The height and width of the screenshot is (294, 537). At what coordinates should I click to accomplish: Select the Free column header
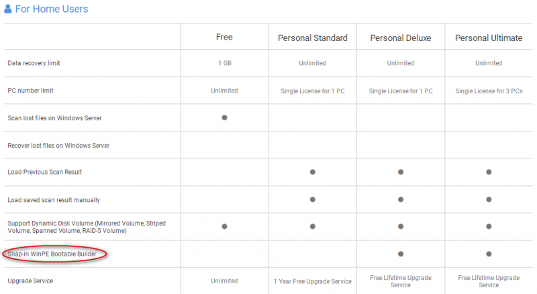point(224,37)
